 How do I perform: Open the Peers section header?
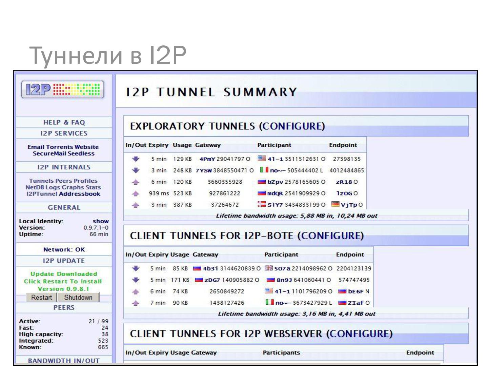[64, 307]
